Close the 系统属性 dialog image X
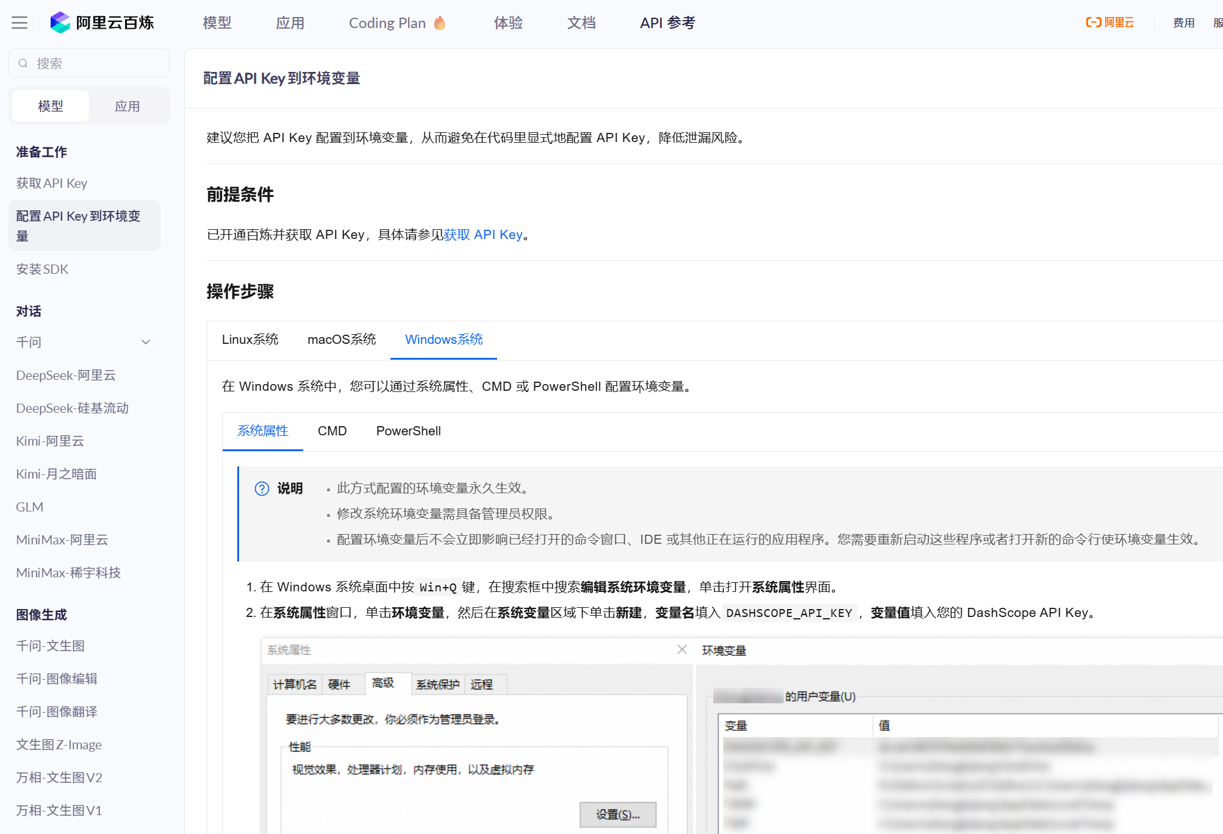Viewport: 1223px width, 834px height. (682, 650)
